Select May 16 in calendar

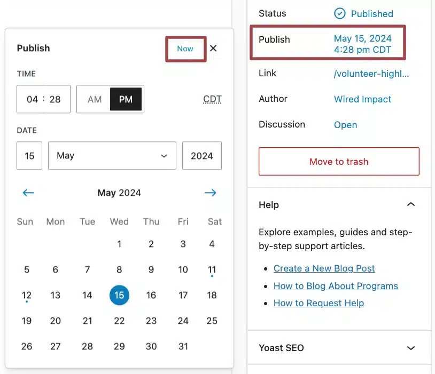coord(151,295)
